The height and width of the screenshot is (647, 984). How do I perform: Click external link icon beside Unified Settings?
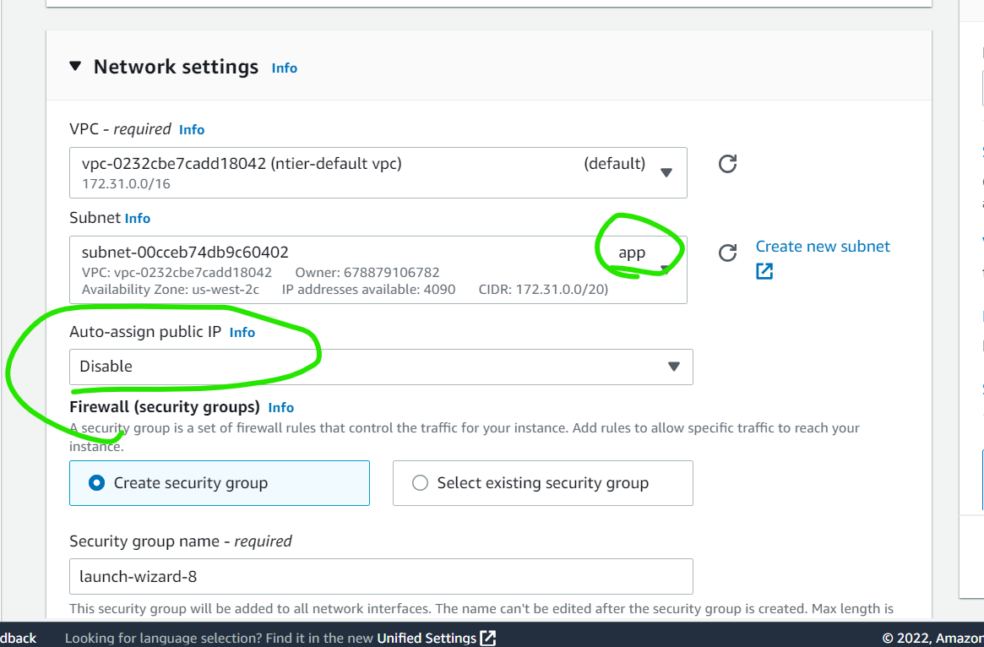pos(488,638)
